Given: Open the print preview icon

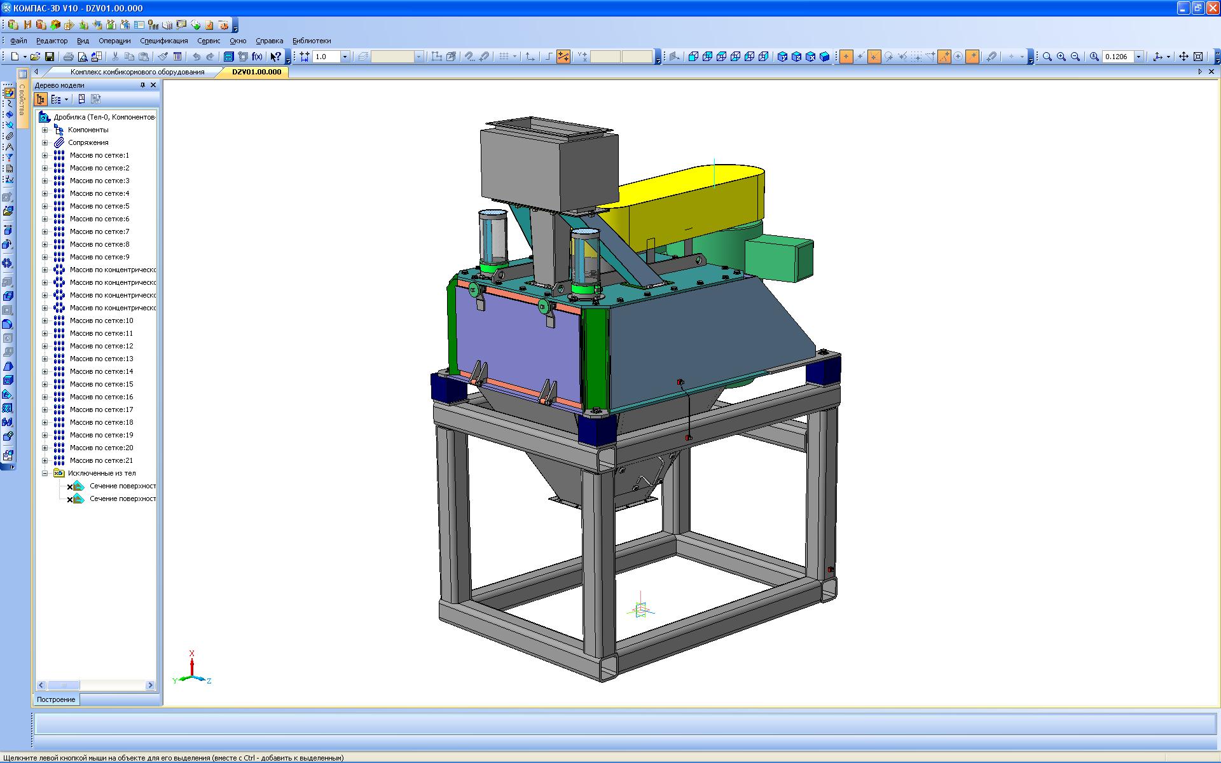Looking at the screenshot, I should (82, 57).
